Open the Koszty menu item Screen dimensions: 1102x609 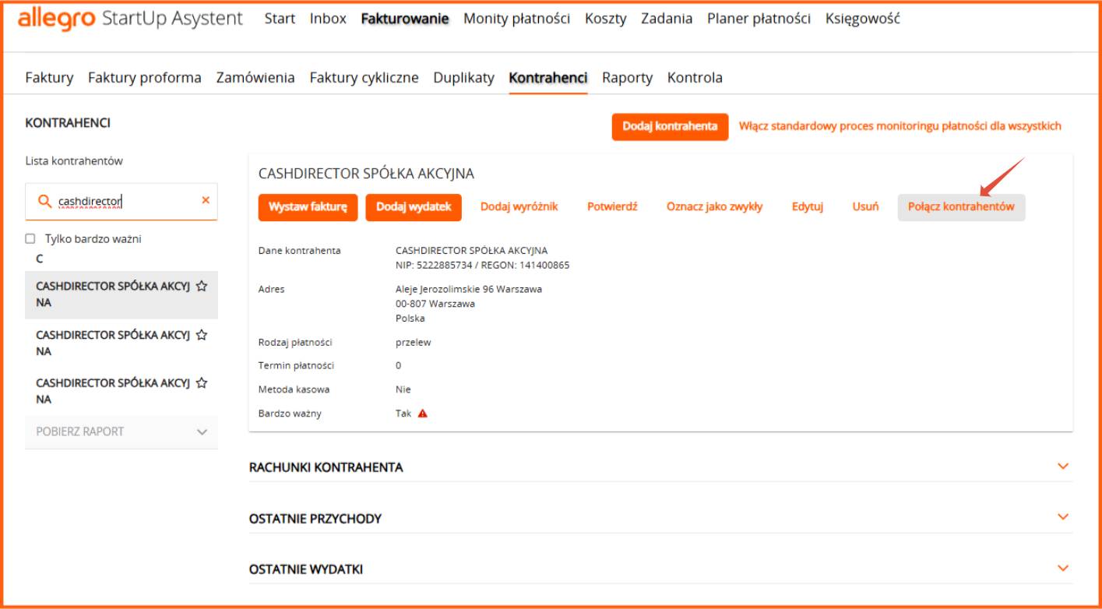point(606,19)
